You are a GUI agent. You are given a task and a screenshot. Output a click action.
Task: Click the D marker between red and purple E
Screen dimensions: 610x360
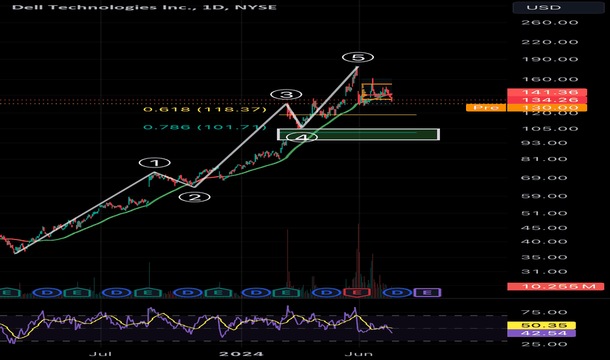(x=397, y=293)
